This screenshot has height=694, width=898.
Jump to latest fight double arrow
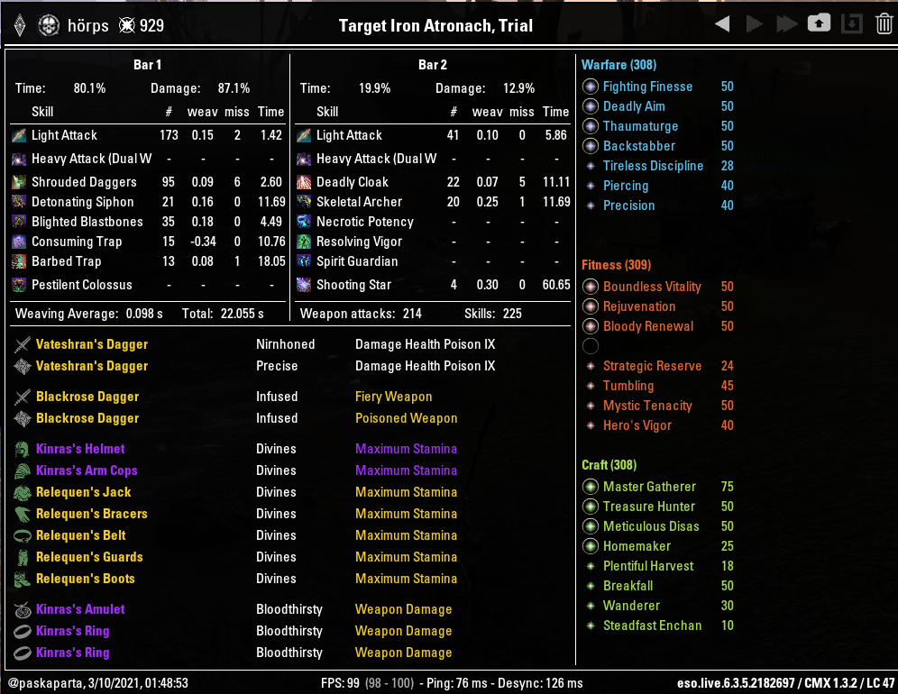[x=787, y=24]
